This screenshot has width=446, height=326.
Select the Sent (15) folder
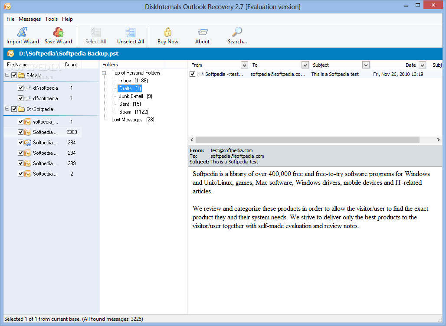130,104
